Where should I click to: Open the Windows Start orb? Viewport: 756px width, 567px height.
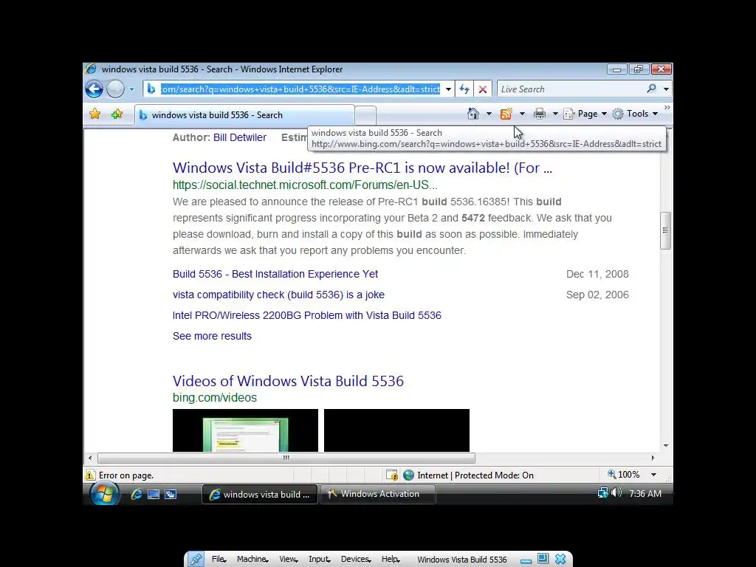[104, 494]
